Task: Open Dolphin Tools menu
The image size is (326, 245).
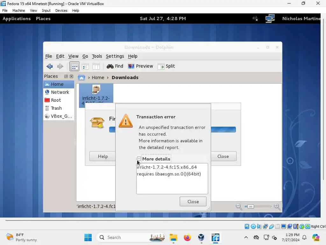Action: (97, 56)
